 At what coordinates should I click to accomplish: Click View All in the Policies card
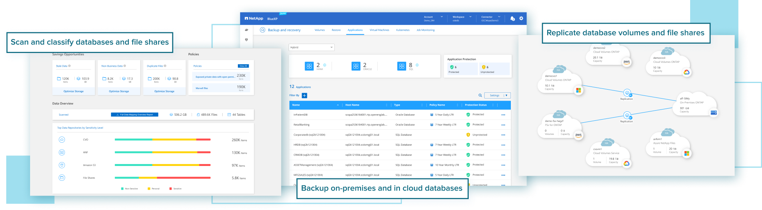click(x=243, y=66)
